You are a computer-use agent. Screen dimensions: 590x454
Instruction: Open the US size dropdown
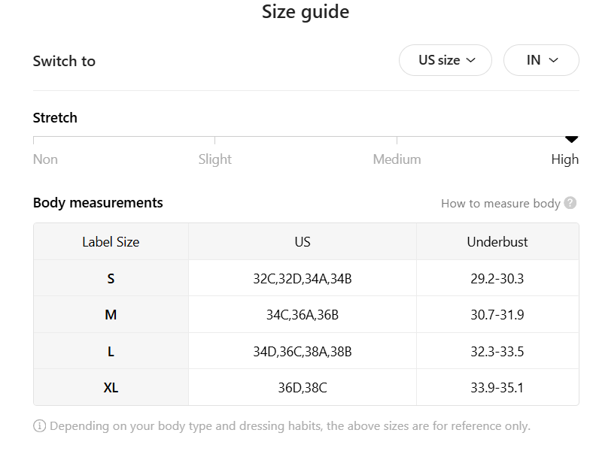446,60
